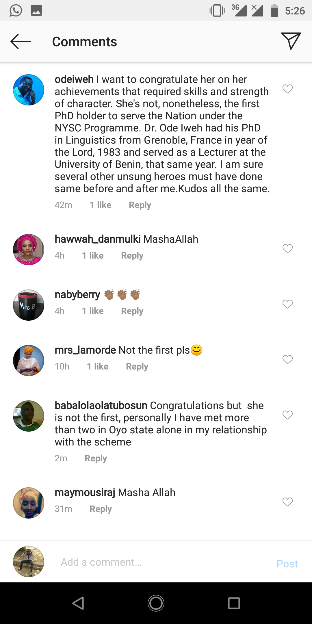Open nabyberry's Mrs B mug avatar
Image resolution: width=312 pixels, height=624 pixels.
(29, 305)
